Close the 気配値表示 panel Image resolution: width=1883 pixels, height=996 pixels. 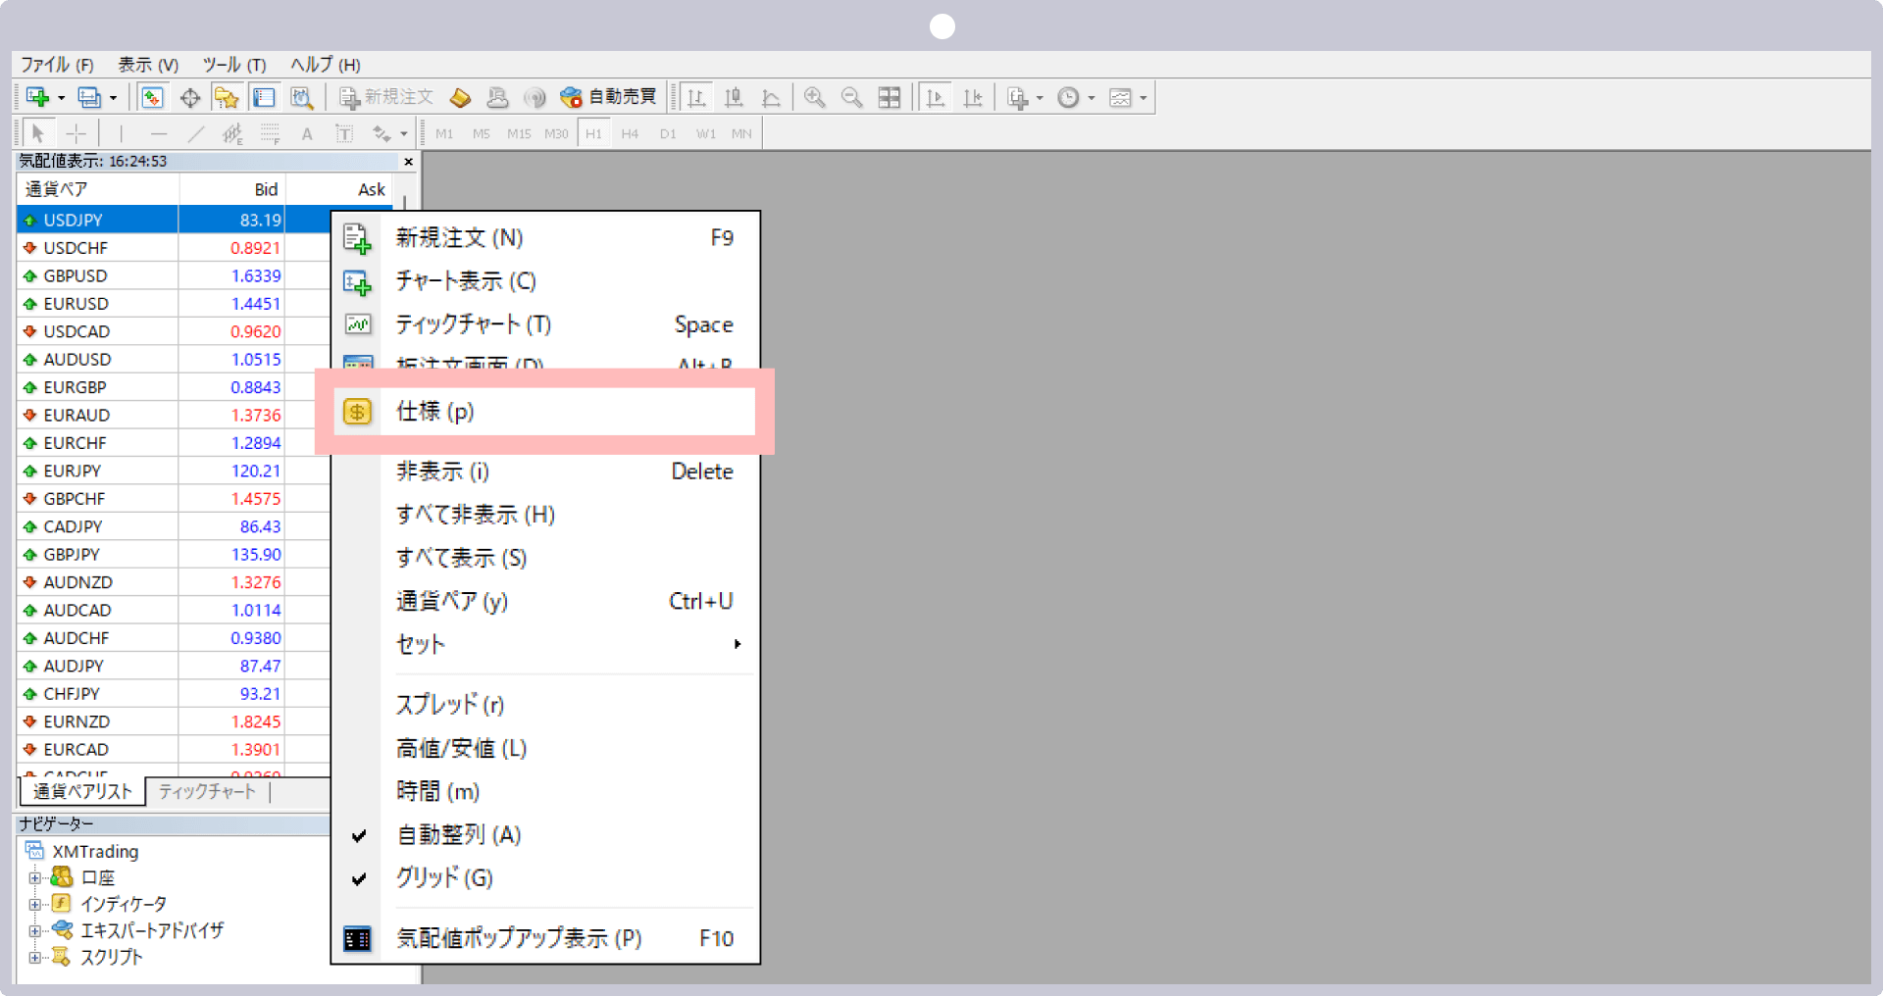pyautogui.click(x=408, y=162)
